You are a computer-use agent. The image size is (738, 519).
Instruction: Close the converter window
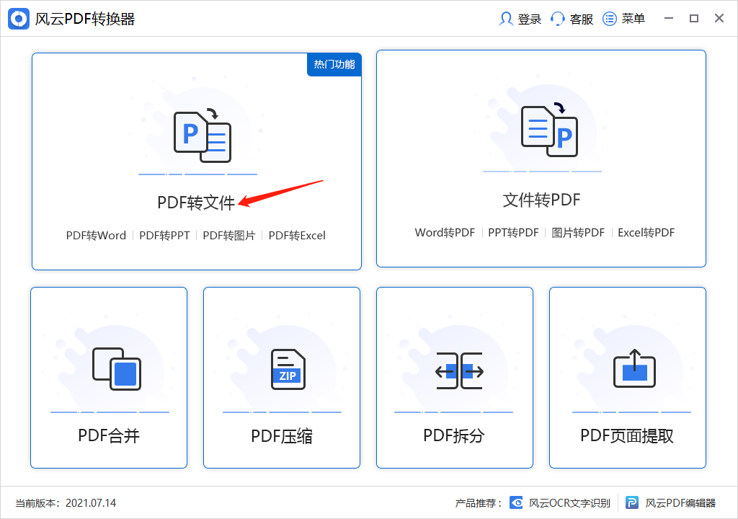pos(719,18)
